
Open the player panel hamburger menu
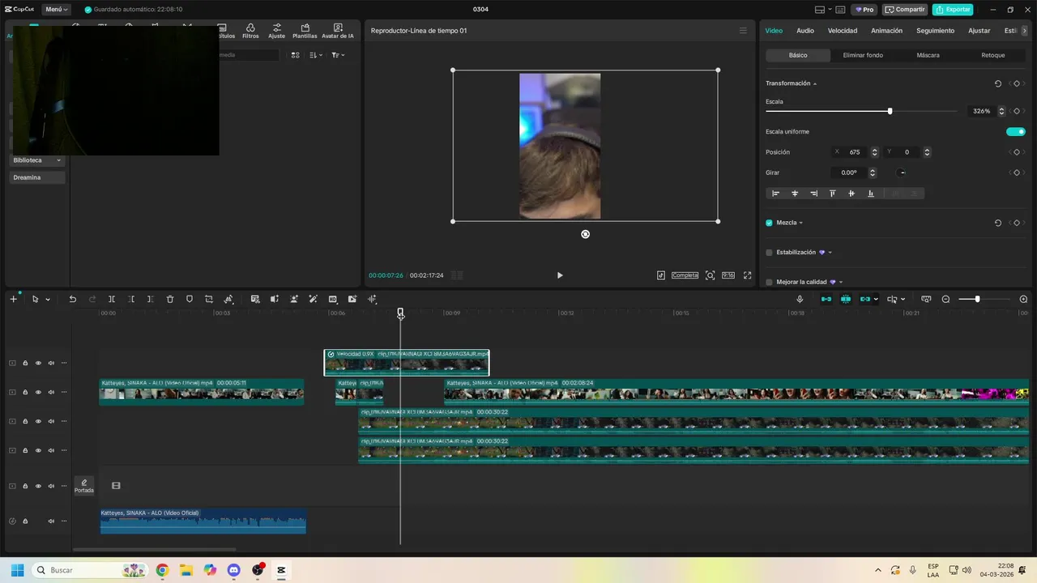point(743,31)
